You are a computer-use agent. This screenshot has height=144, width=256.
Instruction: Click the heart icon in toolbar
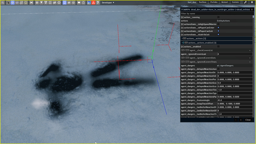[79, 2]
